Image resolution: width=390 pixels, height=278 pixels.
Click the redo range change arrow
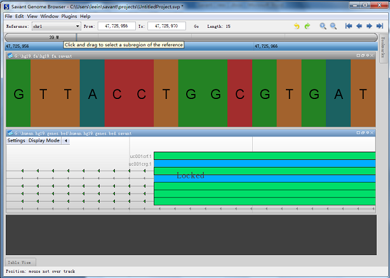[307, 26]
